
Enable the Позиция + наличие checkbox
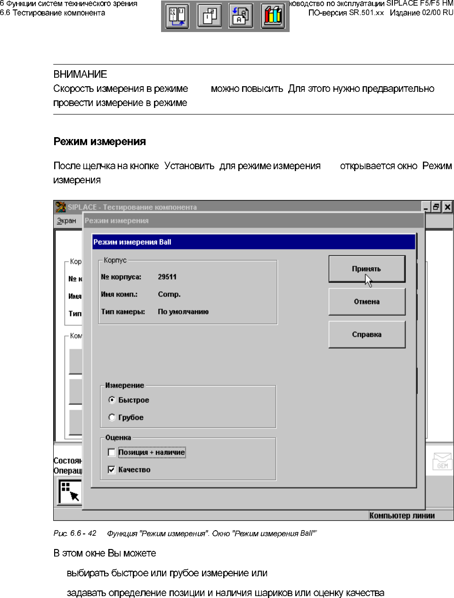click(x=112, y=452)
